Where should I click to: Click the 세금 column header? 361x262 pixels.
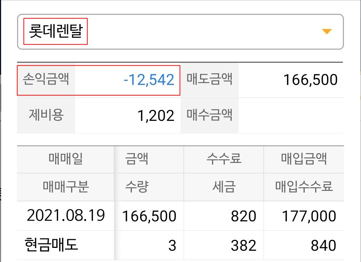click(224, 186)
